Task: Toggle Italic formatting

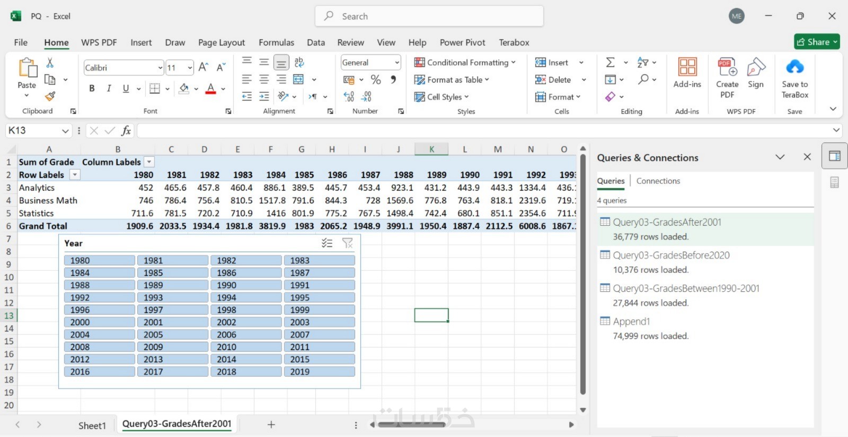Action: pyautogui.click(x=109, y=88)
